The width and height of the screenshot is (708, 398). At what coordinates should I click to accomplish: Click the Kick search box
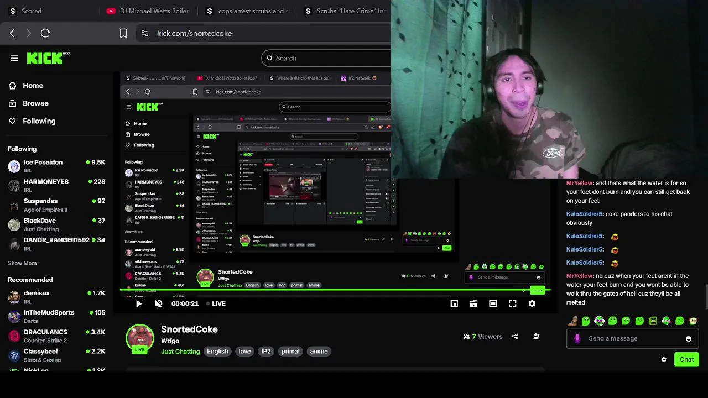coord(326,58)
